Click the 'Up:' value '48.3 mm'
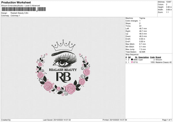 tap(143, 34)
